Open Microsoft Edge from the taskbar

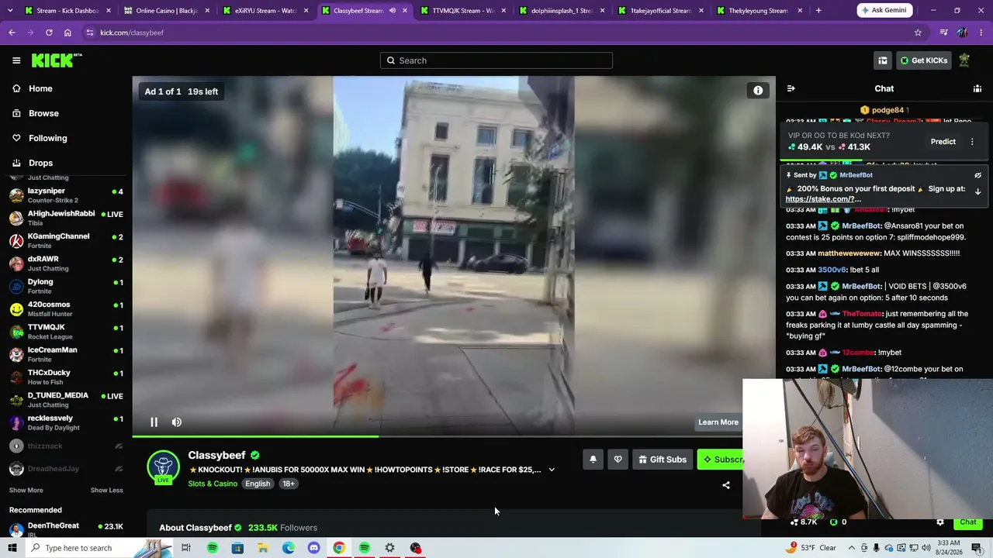[x=289, y=548]
